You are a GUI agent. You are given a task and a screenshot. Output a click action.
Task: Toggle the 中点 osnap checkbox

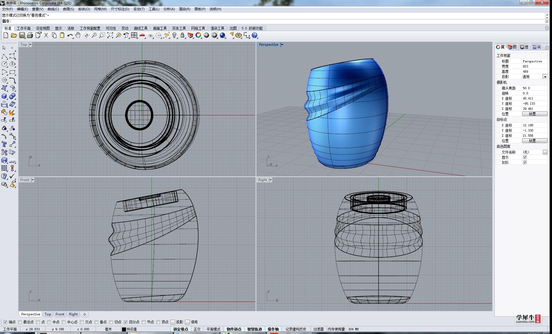tap(49, 322)
